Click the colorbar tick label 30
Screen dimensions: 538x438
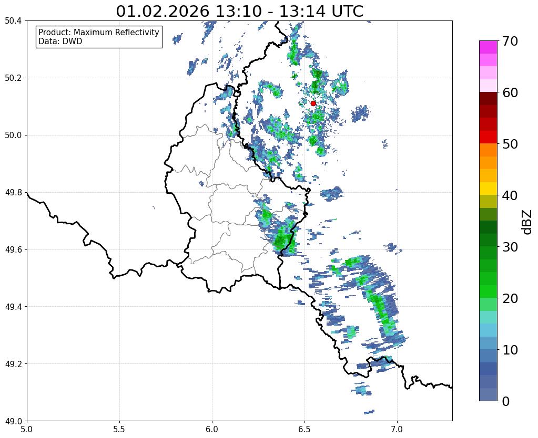510,247
